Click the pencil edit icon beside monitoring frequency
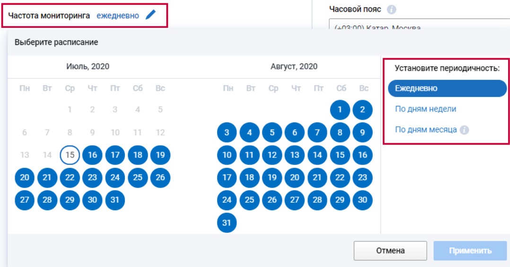 coord(150,15)
